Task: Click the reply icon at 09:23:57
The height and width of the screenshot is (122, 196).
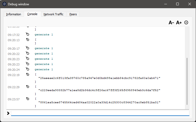Action: tap(27, 99)
